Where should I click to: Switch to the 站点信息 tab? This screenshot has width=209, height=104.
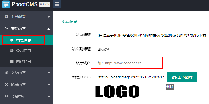click(x=70, y=22)
